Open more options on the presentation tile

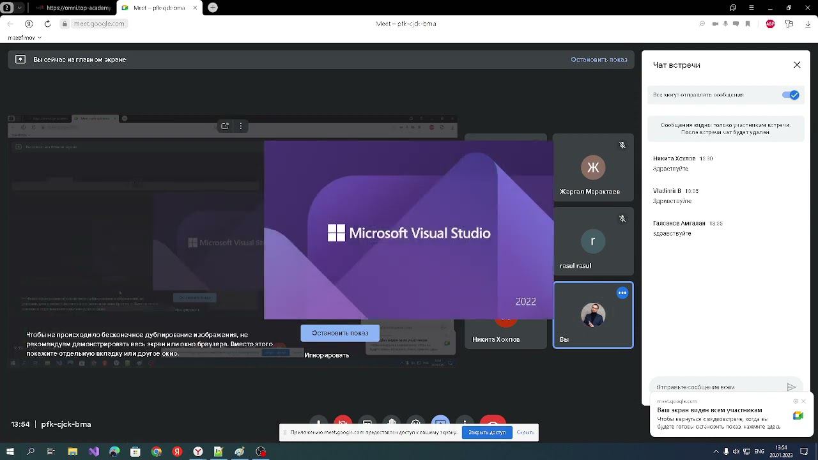241,126
